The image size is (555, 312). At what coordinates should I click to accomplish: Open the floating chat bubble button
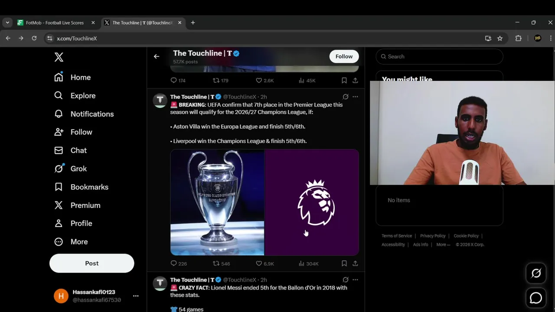pos(536,298)
